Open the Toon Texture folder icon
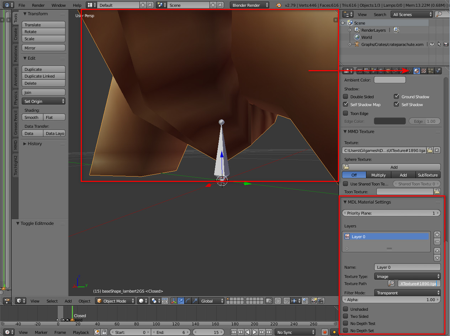 pyautogui.click(x=437, y=191)
